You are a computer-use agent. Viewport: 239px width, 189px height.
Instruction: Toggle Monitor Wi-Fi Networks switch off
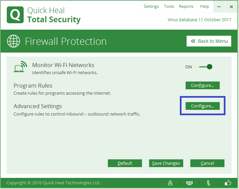[206, 67]
